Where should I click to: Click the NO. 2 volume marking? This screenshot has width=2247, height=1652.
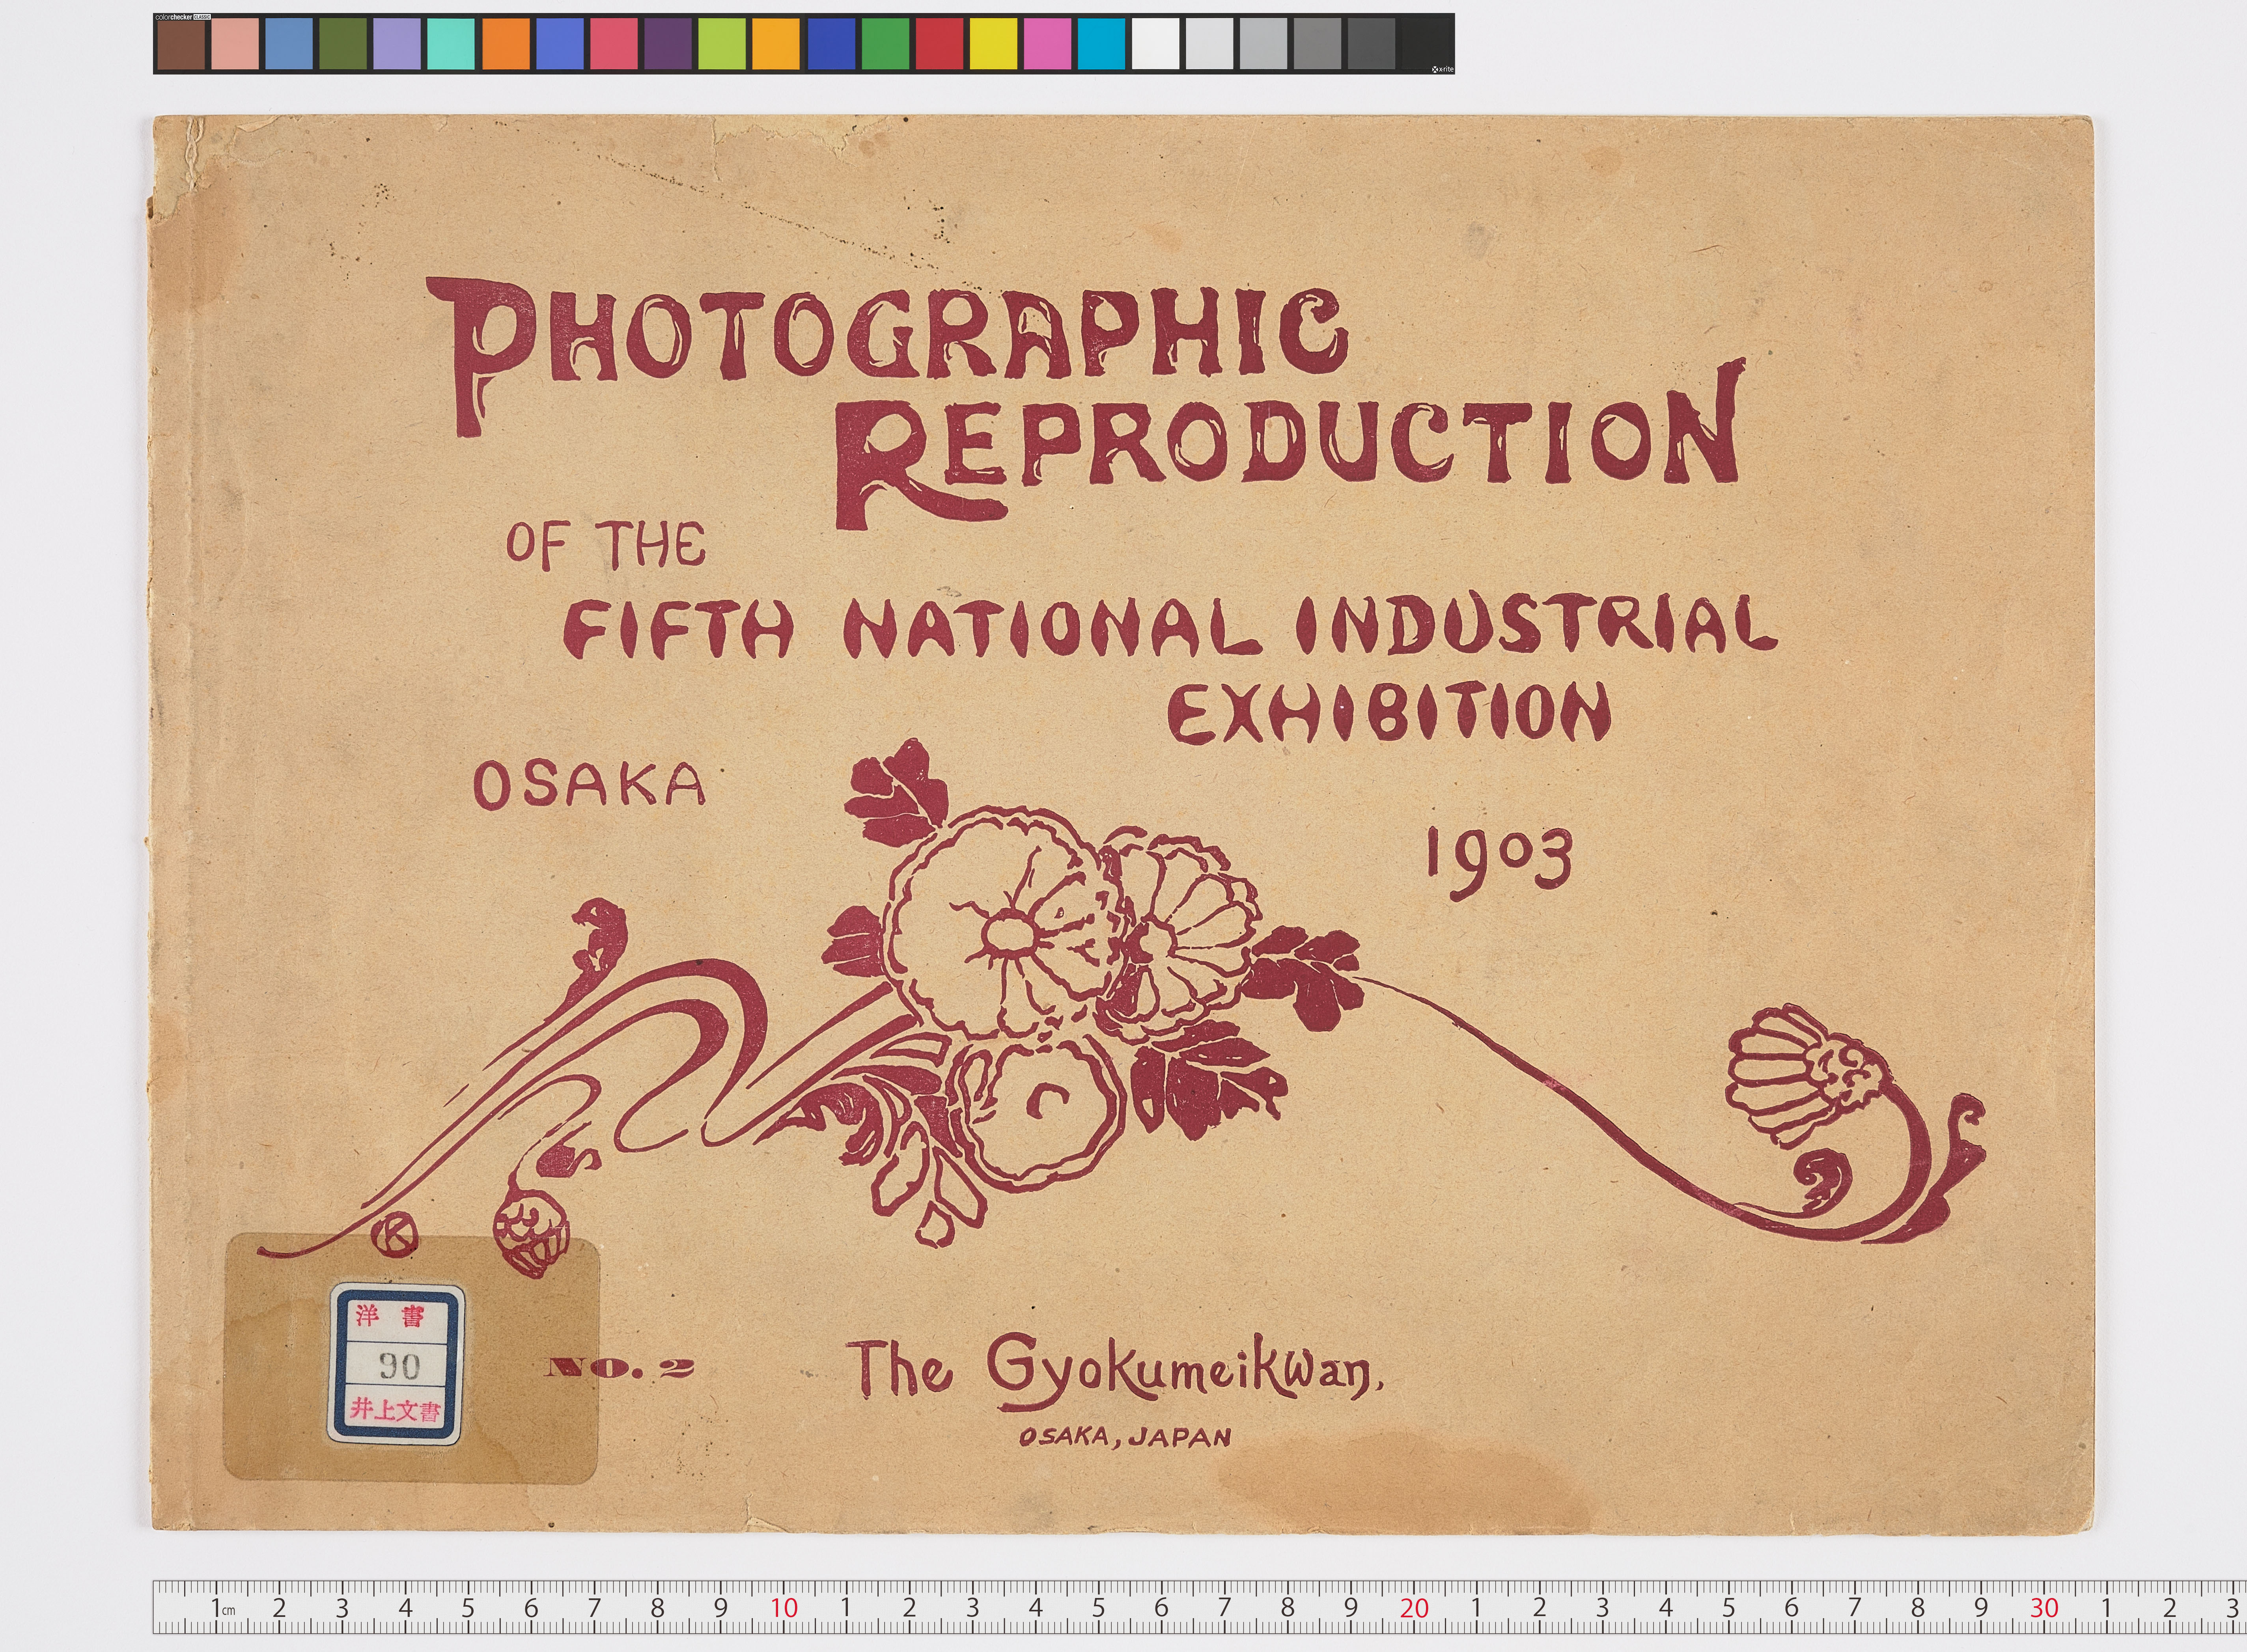point(620,1368)
